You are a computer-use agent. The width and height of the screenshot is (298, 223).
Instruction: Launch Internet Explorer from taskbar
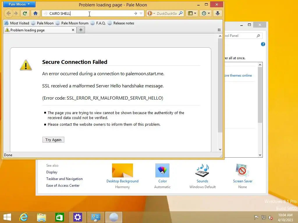[24, 217]
